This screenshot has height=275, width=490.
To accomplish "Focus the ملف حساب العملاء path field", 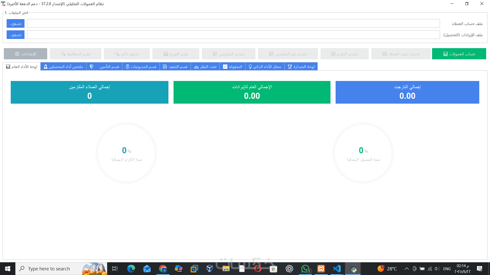I will 233,24.
